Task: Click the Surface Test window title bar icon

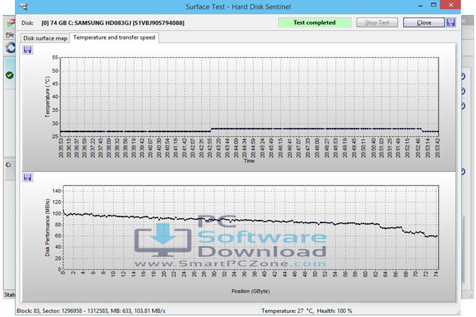Action: pyautogui.click(x=24, y=7)
